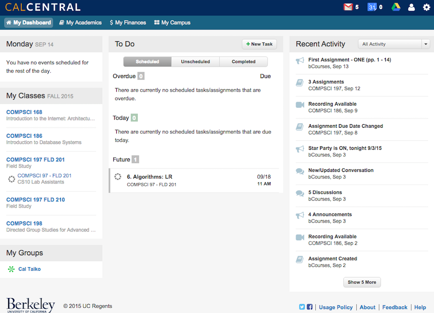434x313 pixels.
Task: Open My Finances tab
Action: point(128,23)
